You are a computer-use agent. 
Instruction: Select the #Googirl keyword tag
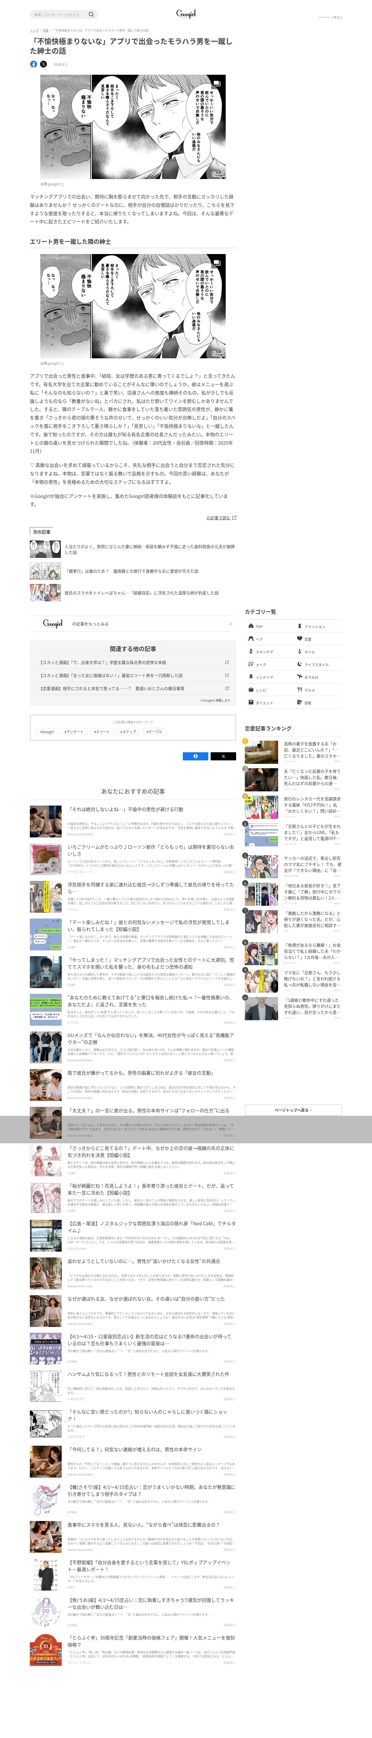(x=47, y=731)
